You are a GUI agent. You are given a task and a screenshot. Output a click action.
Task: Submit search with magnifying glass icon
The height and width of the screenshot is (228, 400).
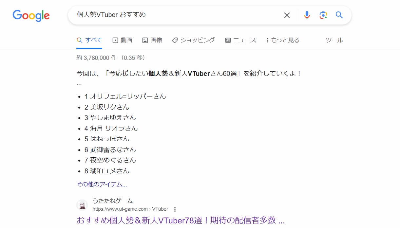coord(339,15)
